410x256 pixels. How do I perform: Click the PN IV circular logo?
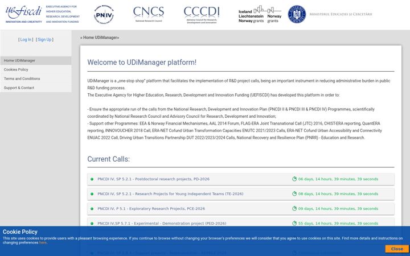pos(104,15)
